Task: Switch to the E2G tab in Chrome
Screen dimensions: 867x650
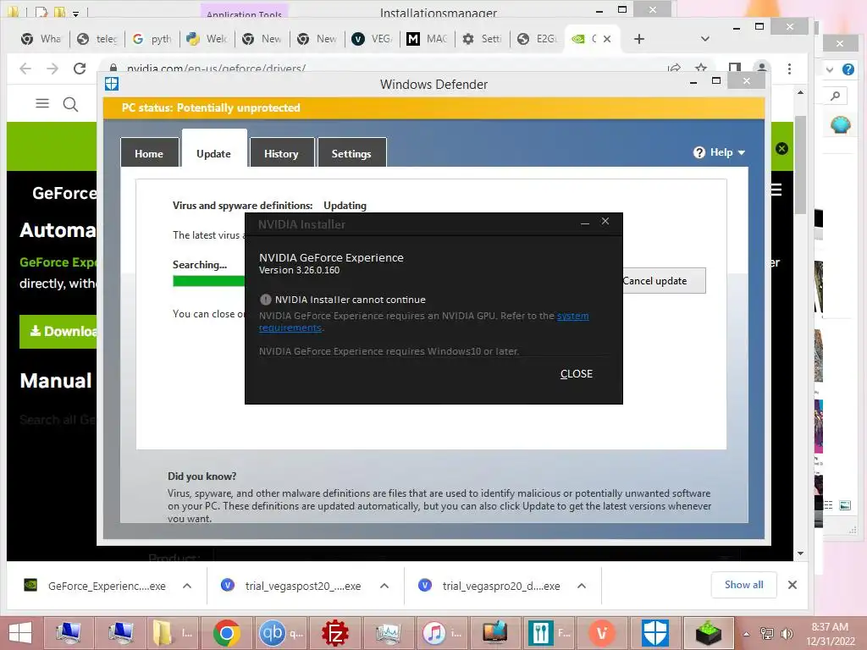Action: [x=537, y=39]
